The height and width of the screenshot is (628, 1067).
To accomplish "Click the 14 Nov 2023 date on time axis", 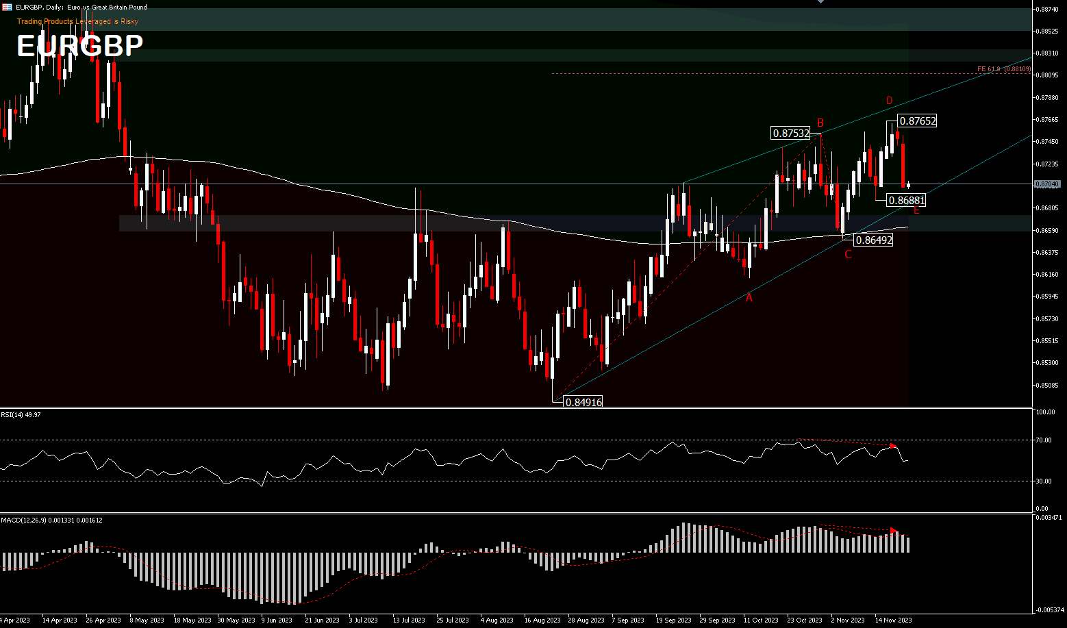I will click(x=894, y=620).
